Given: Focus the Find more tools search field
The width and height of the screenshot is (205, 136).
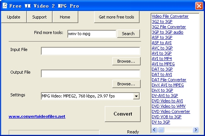Looking at the screenshot, I should (x=92, y=34).
